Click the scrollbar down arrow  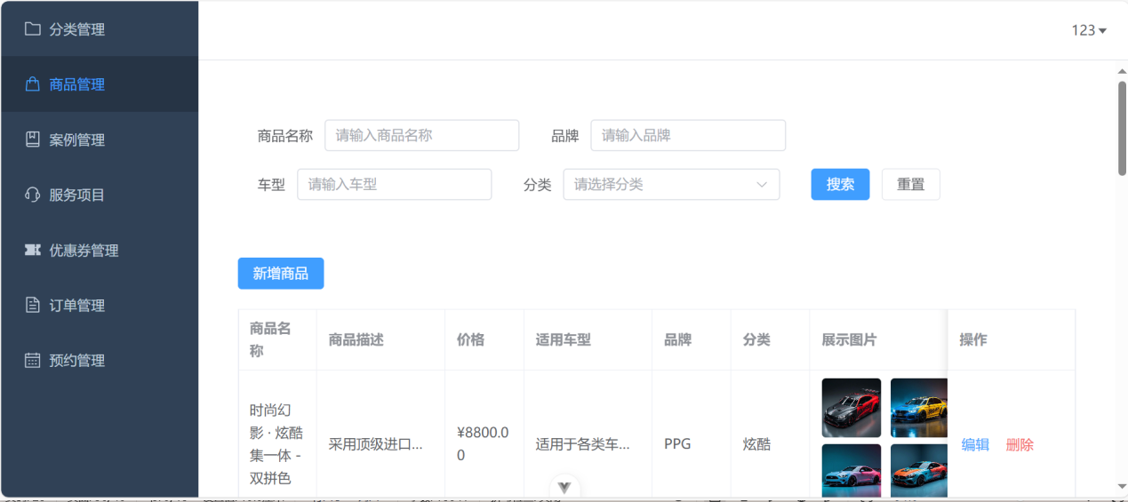(x=1122, y=486)
